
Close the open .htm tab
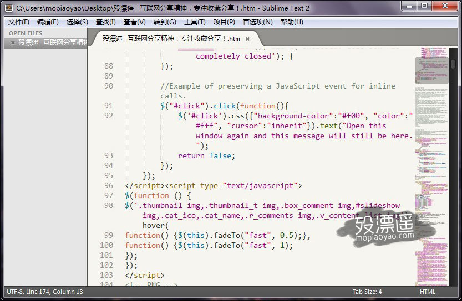[247, 39]
